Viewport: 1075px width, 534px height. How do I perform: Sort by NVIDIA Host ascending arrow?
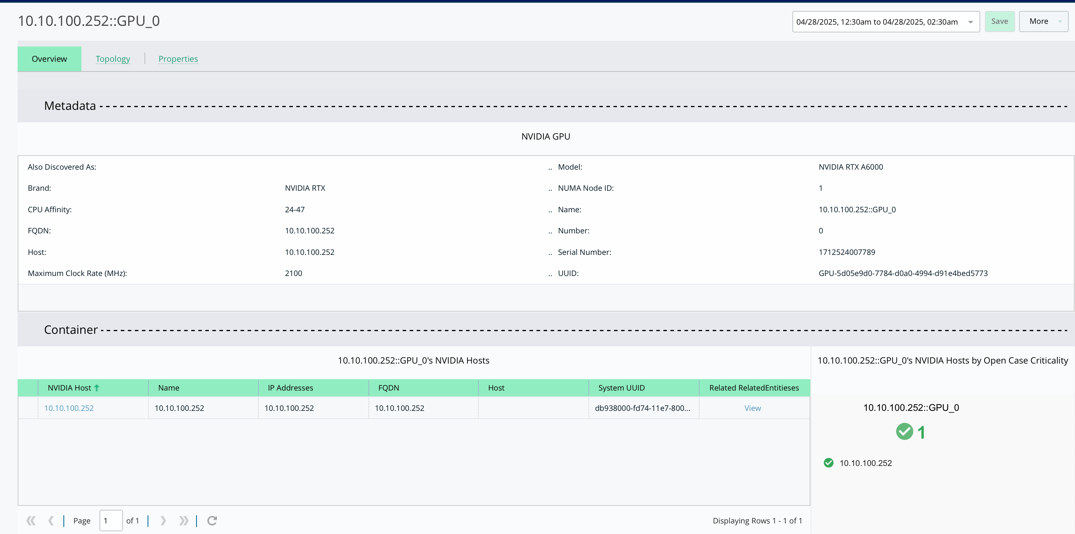tap(97, 388)
